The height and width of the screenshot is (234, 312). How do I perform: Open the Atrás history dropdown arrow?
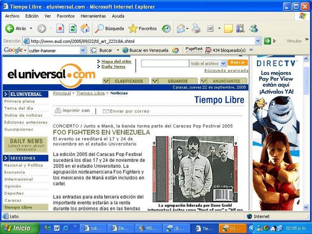tap(31, 28)
